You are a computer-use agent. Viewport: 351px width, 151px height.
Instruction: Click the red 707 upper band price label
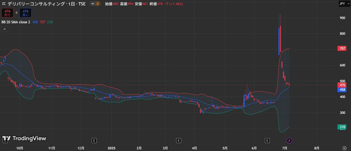[x=342, y=48]
